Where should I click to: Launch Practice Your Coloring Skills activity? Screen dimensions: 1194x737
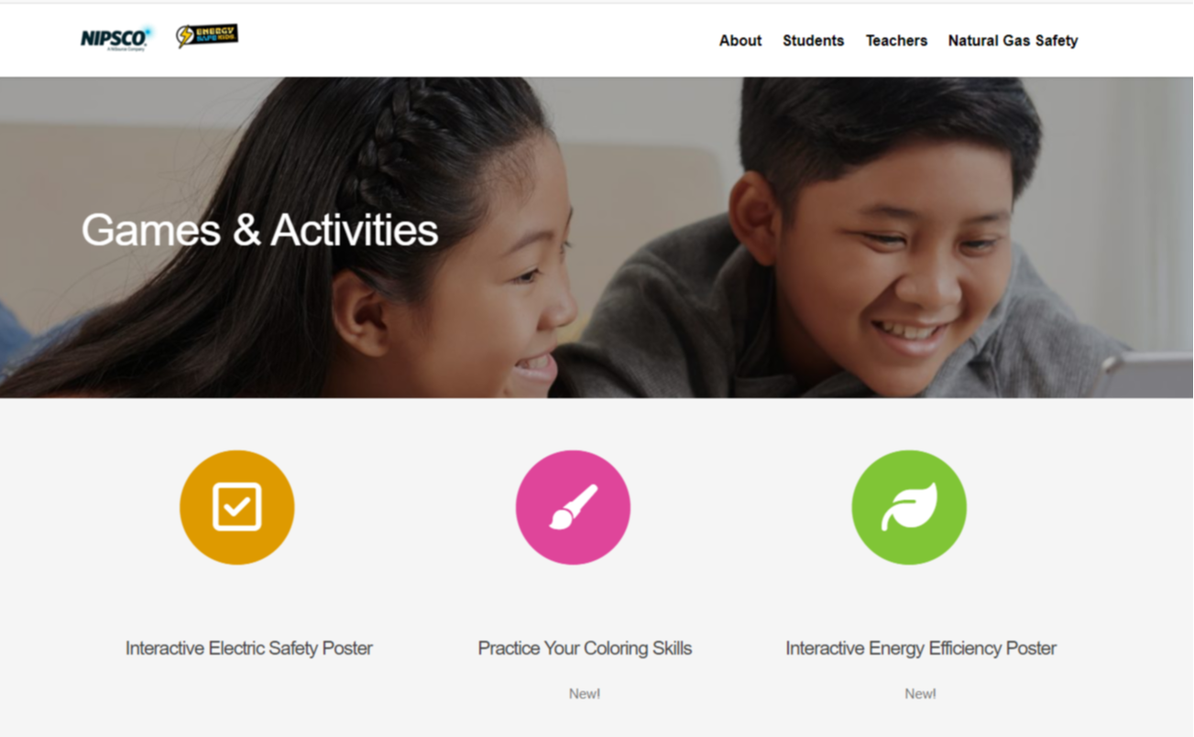(585, 648)
